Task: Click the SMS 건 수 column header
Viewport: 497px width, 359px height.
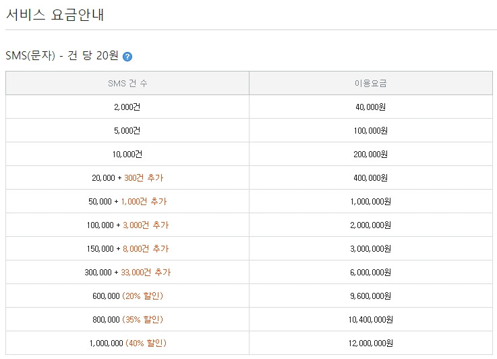Action: coord(127,83)
